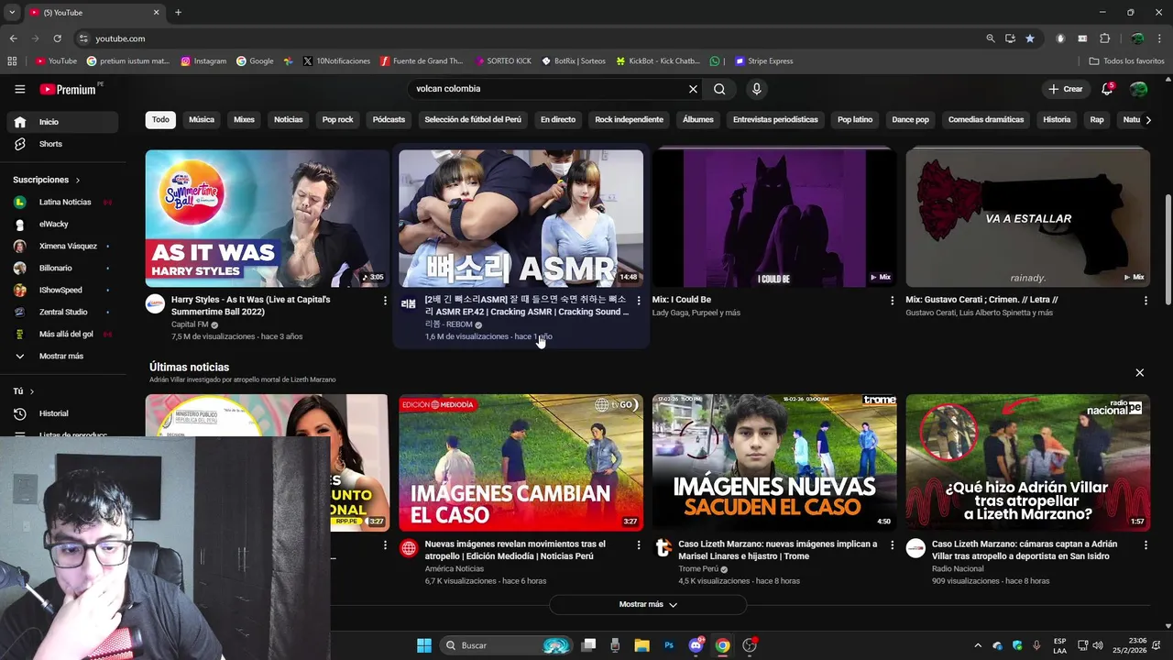Select the Pódcasts filter chip

(389, 120)
